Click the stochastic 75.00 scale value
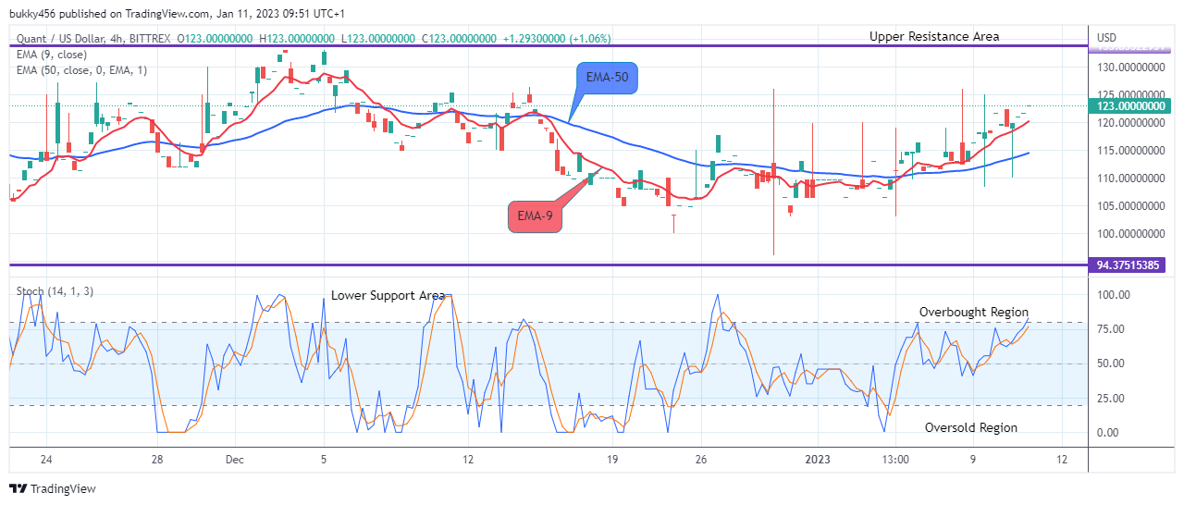This screenshot has height=505, width=1184. click(x=1111, y=329)
